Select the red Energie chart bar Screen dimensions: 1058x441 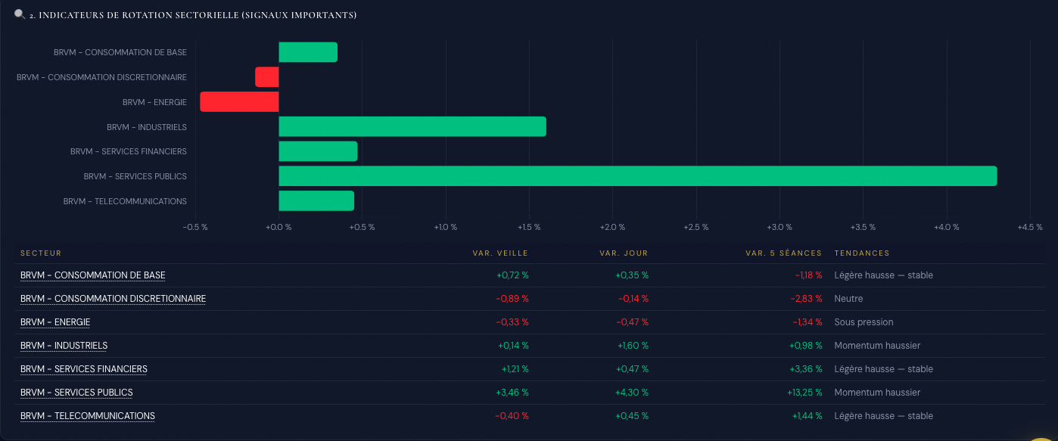[x=239, y=101]
